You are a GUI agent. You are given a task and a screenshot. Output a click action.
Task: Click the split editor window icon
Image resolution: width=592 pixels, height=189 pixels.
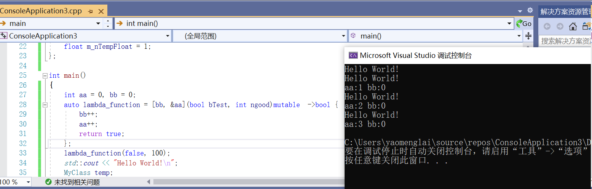tap(528, 36)
